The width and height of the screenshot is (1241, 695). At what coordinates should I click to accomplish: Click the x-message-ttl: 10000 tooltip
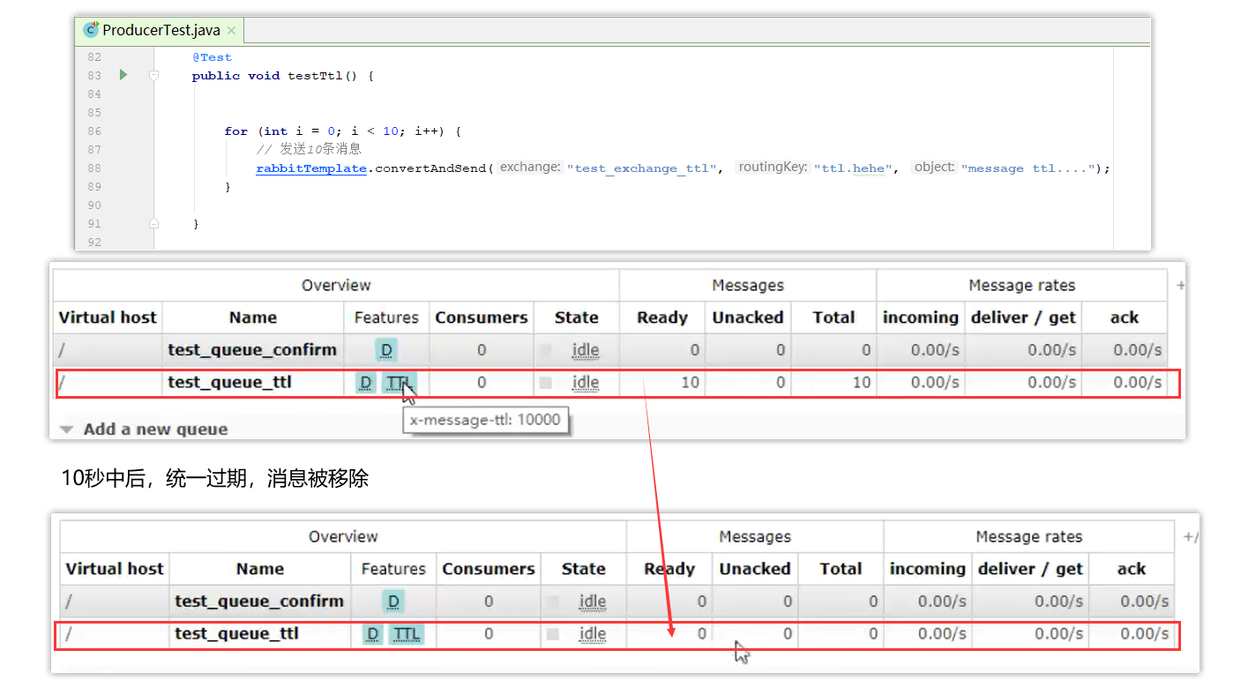pyautogui.click(x=485, y=420)
